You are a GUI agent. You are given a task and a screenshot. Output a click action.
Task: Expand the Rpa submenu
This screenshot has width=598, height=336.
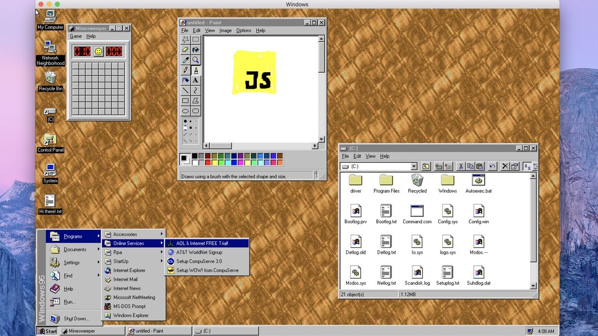[134, 252]
